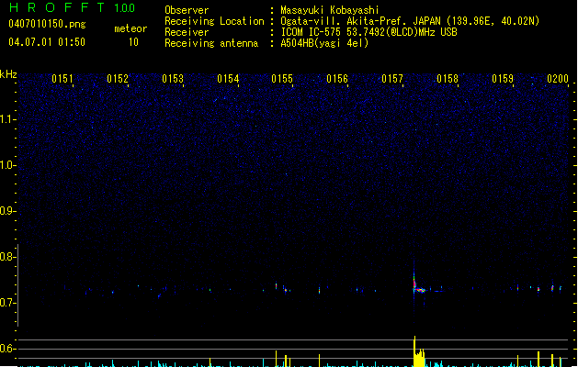Click the ICOM IC-575 53.7492 MHz receiver text
Viewport: 578px width, 367px height.
pyautogui.click(x=368, y=32)
